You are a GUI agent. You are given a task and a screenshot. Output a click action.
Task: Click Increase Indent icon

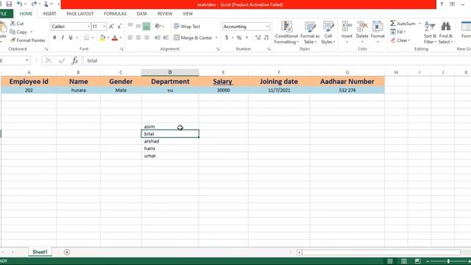[166, 38]
